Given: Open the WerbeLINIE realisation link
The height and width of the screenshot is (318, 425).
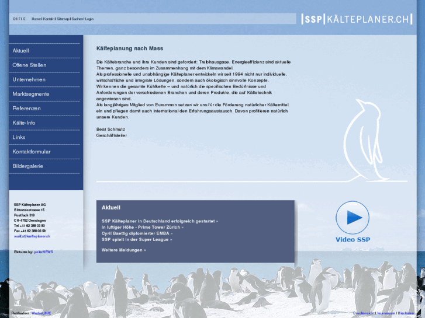Looking at the screenshot, I should (x=41, y=313).
